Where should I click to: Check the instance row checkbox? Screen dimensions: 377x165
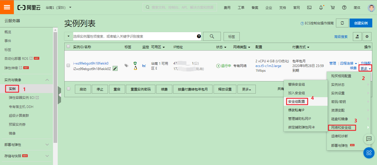68,66
